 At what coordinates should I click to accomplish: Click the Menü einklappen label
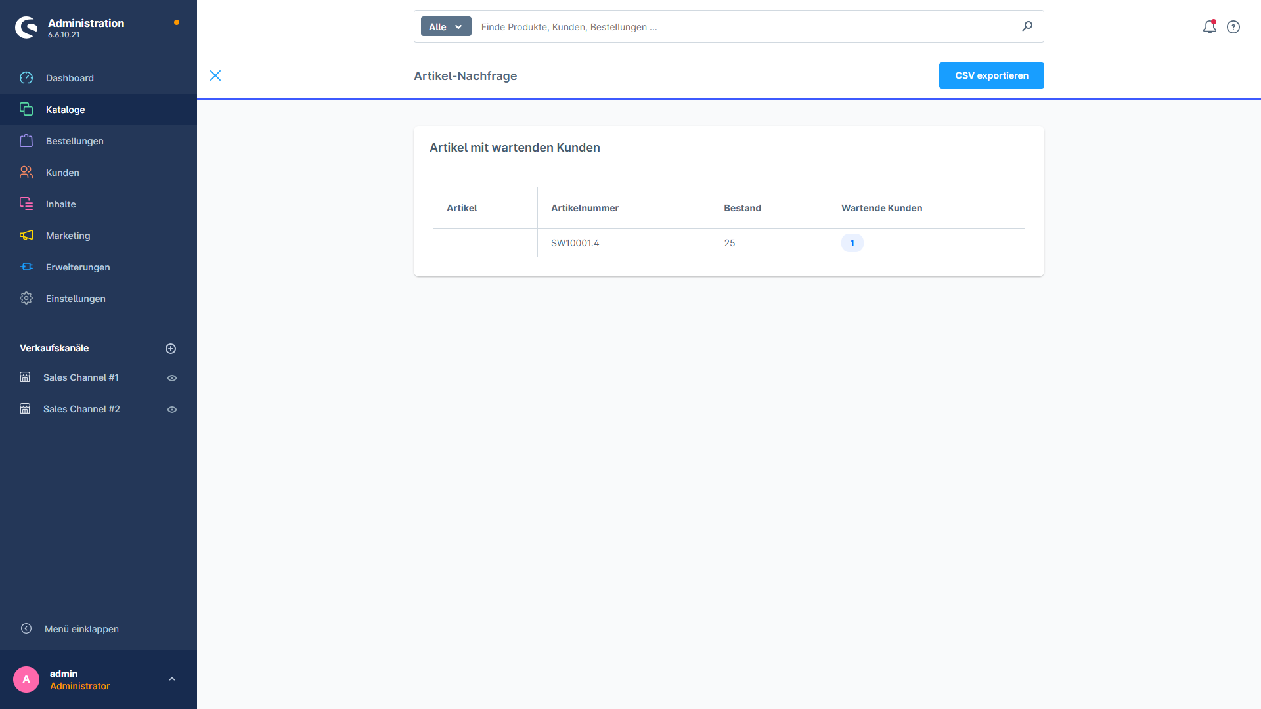(x=81, y=629)
